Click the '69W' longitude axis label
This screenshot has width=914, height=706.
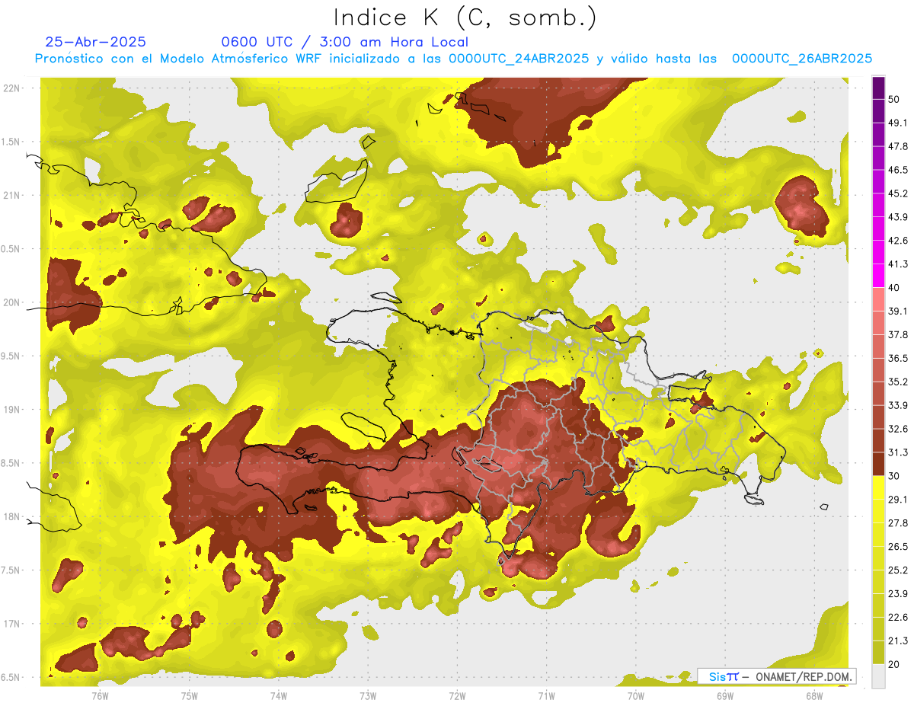coord(724,695)
